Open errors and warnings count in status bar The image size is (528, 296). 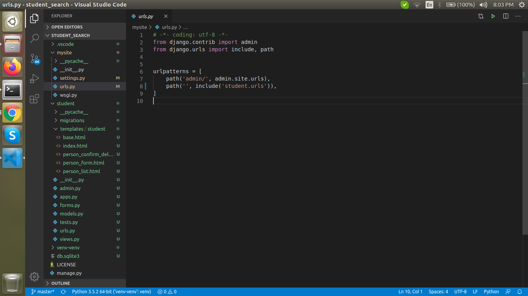click(167, 292)
